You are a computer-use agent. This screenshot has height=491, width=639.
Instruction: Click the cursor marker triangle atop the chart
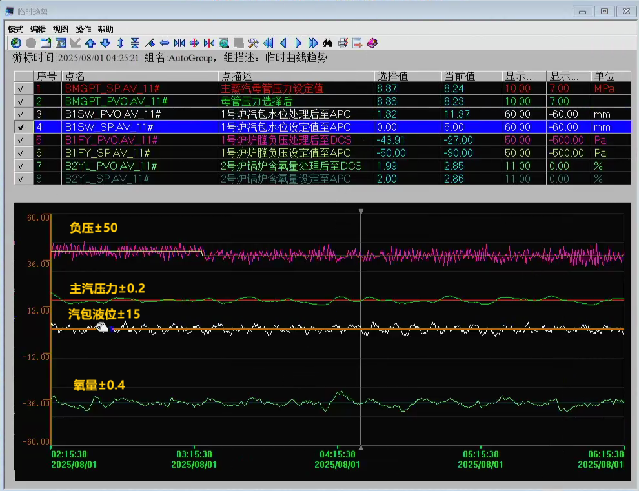pos(361,211)
